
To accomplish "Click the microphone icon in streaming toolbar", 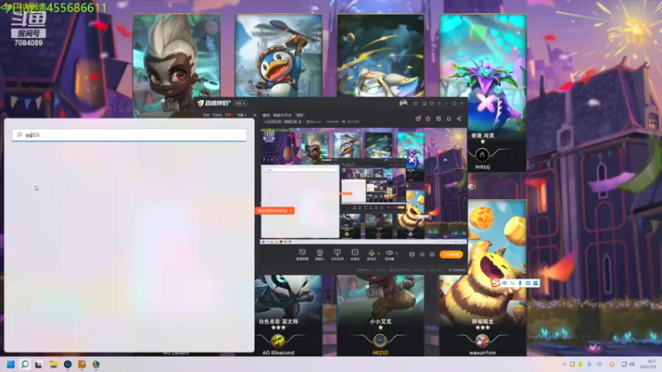I will coord(371,255).
